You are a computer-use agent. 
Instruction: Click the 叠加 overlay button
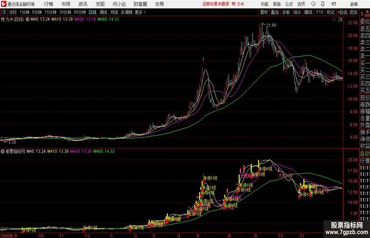click(x=275, y=12)
